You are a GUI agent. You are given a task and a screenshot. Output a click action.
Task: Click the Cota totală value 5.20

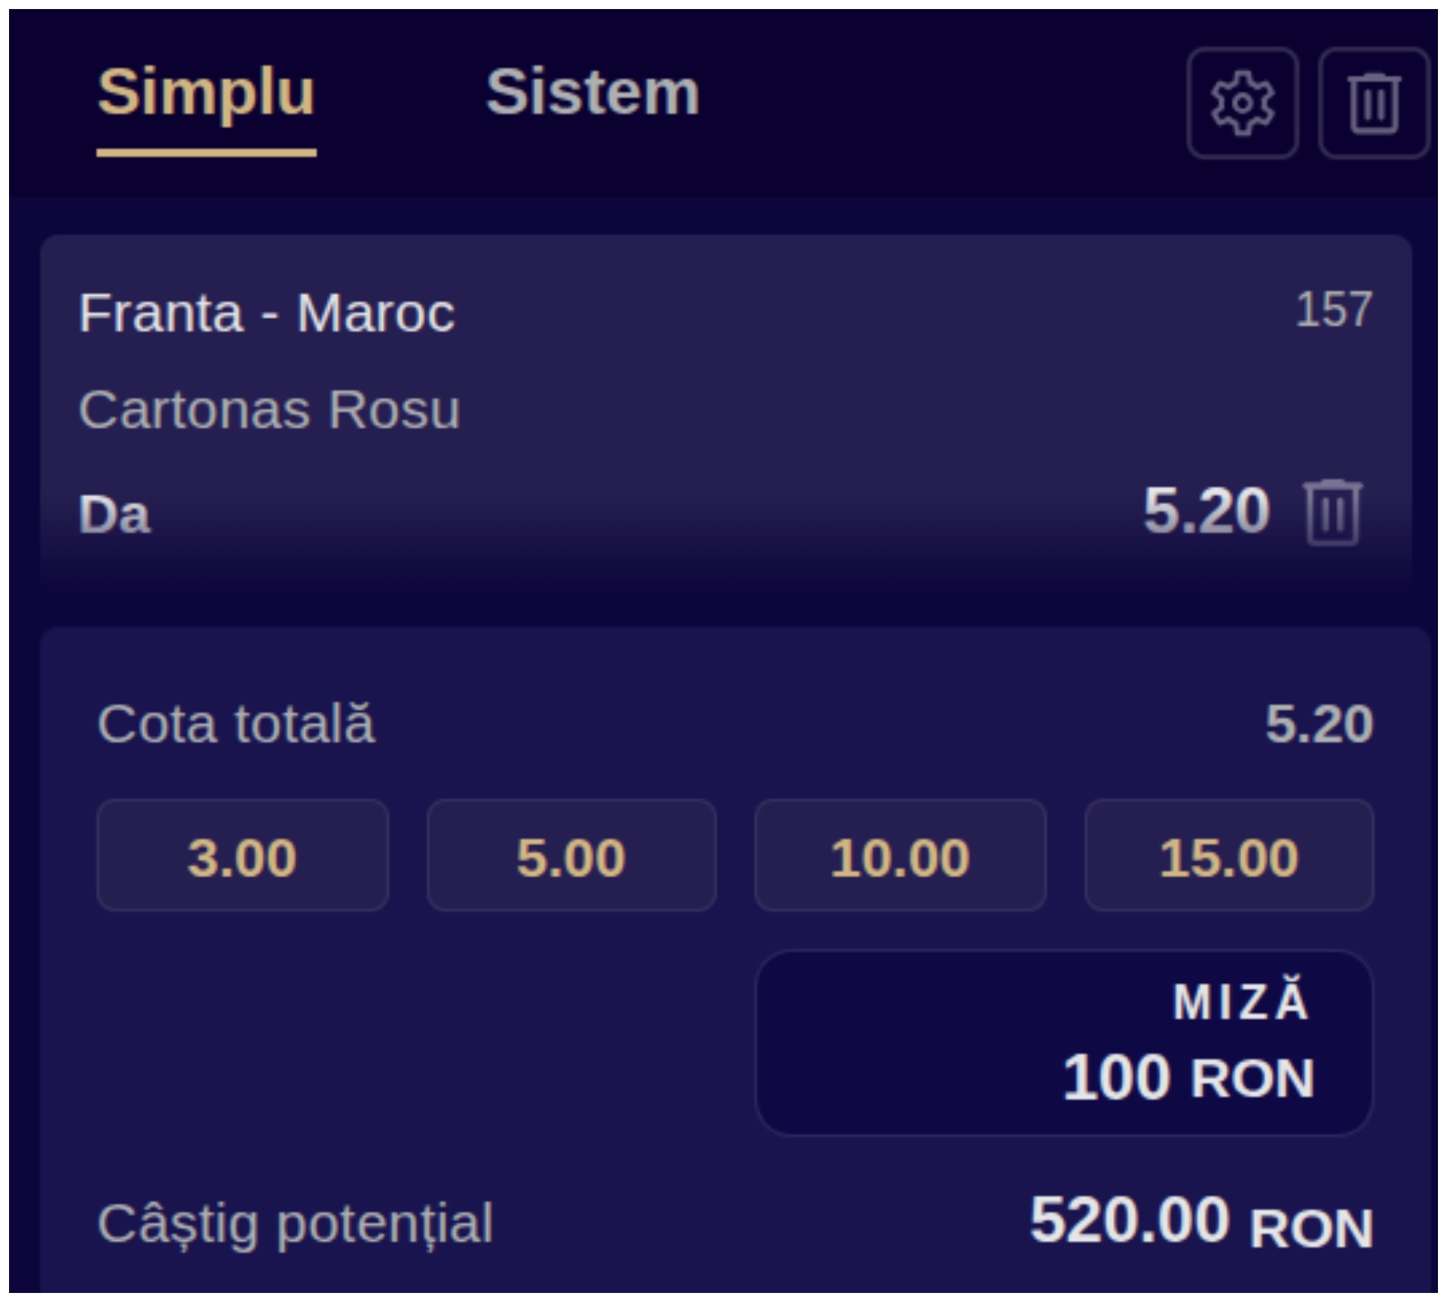[1319, 724]
